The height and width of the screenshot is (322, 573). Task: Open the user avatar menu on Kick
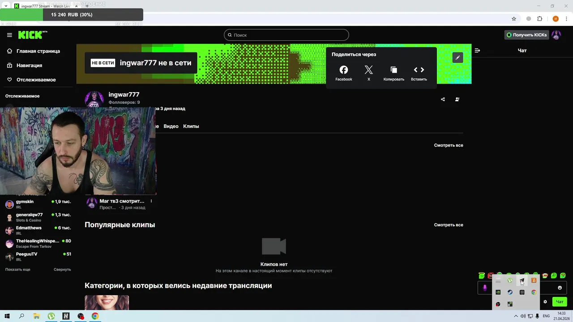[556, 35]
